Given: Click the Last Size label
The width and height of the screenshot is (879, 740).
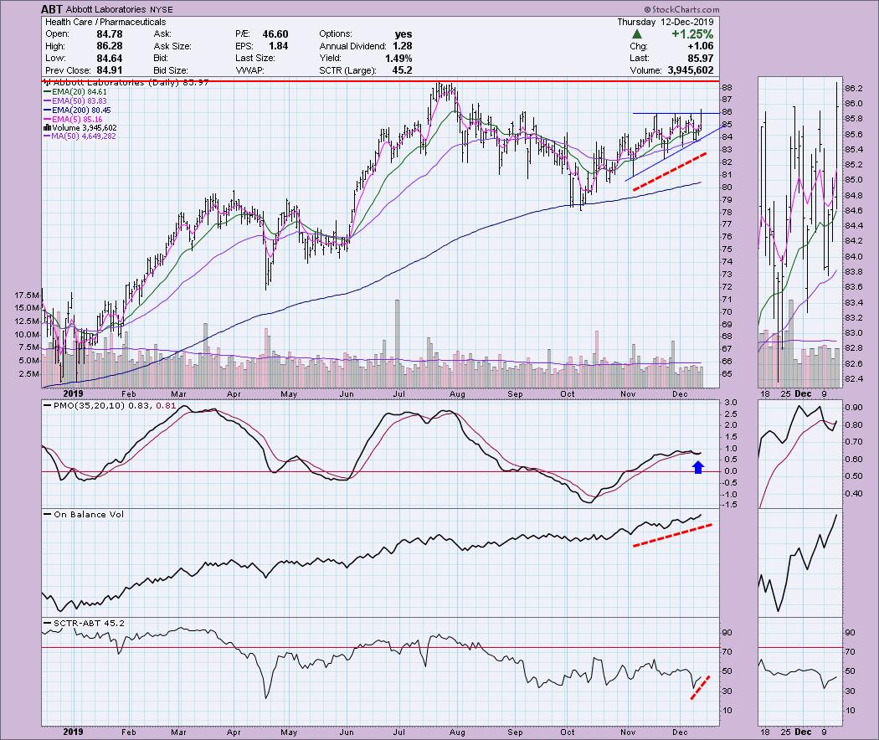Looking at the screenshot, I should [255, 59].
